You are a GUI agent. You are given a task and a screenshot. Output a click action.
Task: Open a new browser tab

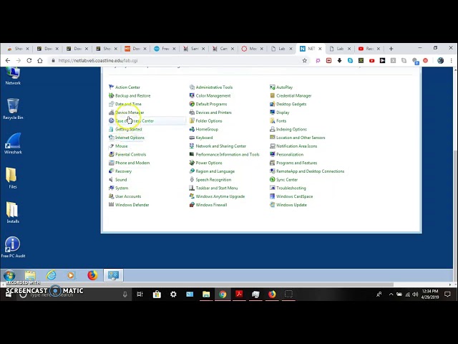click(x=391, y=49)
